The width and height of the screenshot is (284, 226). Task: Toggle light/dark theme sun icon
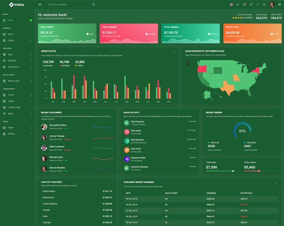pos(237,5)
